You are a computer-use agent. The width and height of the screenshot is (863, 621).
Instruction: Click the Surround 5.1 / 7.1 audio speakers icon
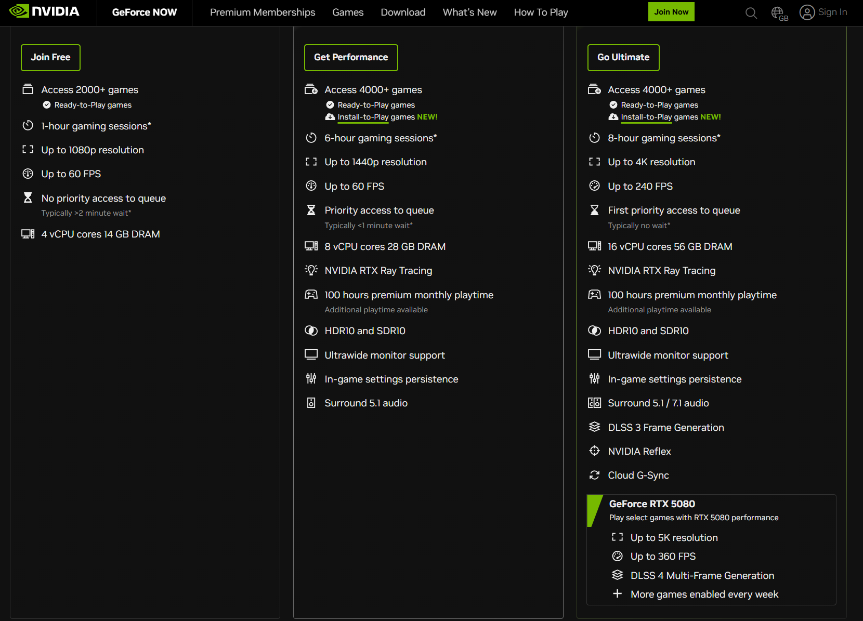pyautogui.click(x=595, y=403)
